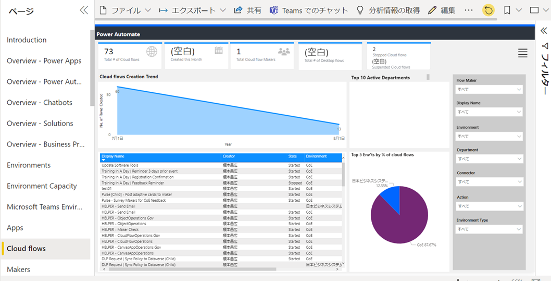Click the yellow reset to default icon
This screenshot has height=281, width=551.
point(488,10)
